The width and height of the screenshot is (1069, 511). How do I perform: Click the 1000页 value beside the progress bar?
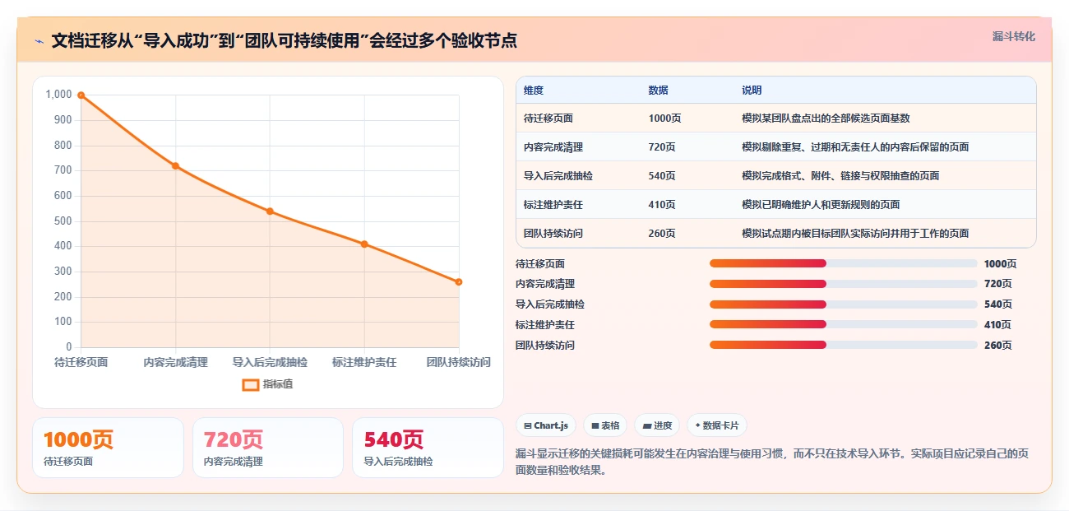point(1001,264)
